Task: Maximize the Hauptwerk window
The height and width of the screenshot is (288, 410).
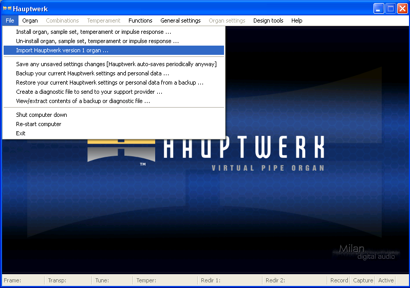Action: pos(390,9)
